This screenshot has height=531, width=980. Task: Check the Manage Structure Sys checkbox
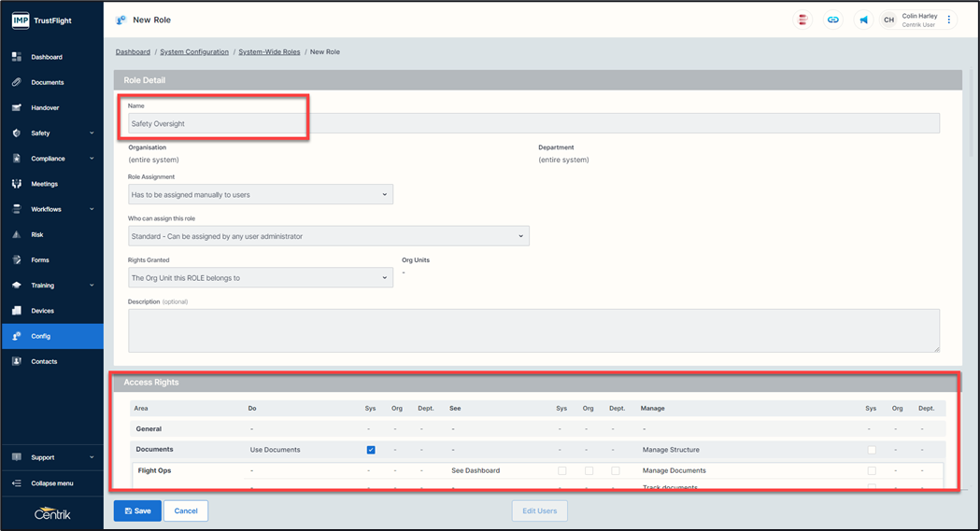[x=872, y=450]
